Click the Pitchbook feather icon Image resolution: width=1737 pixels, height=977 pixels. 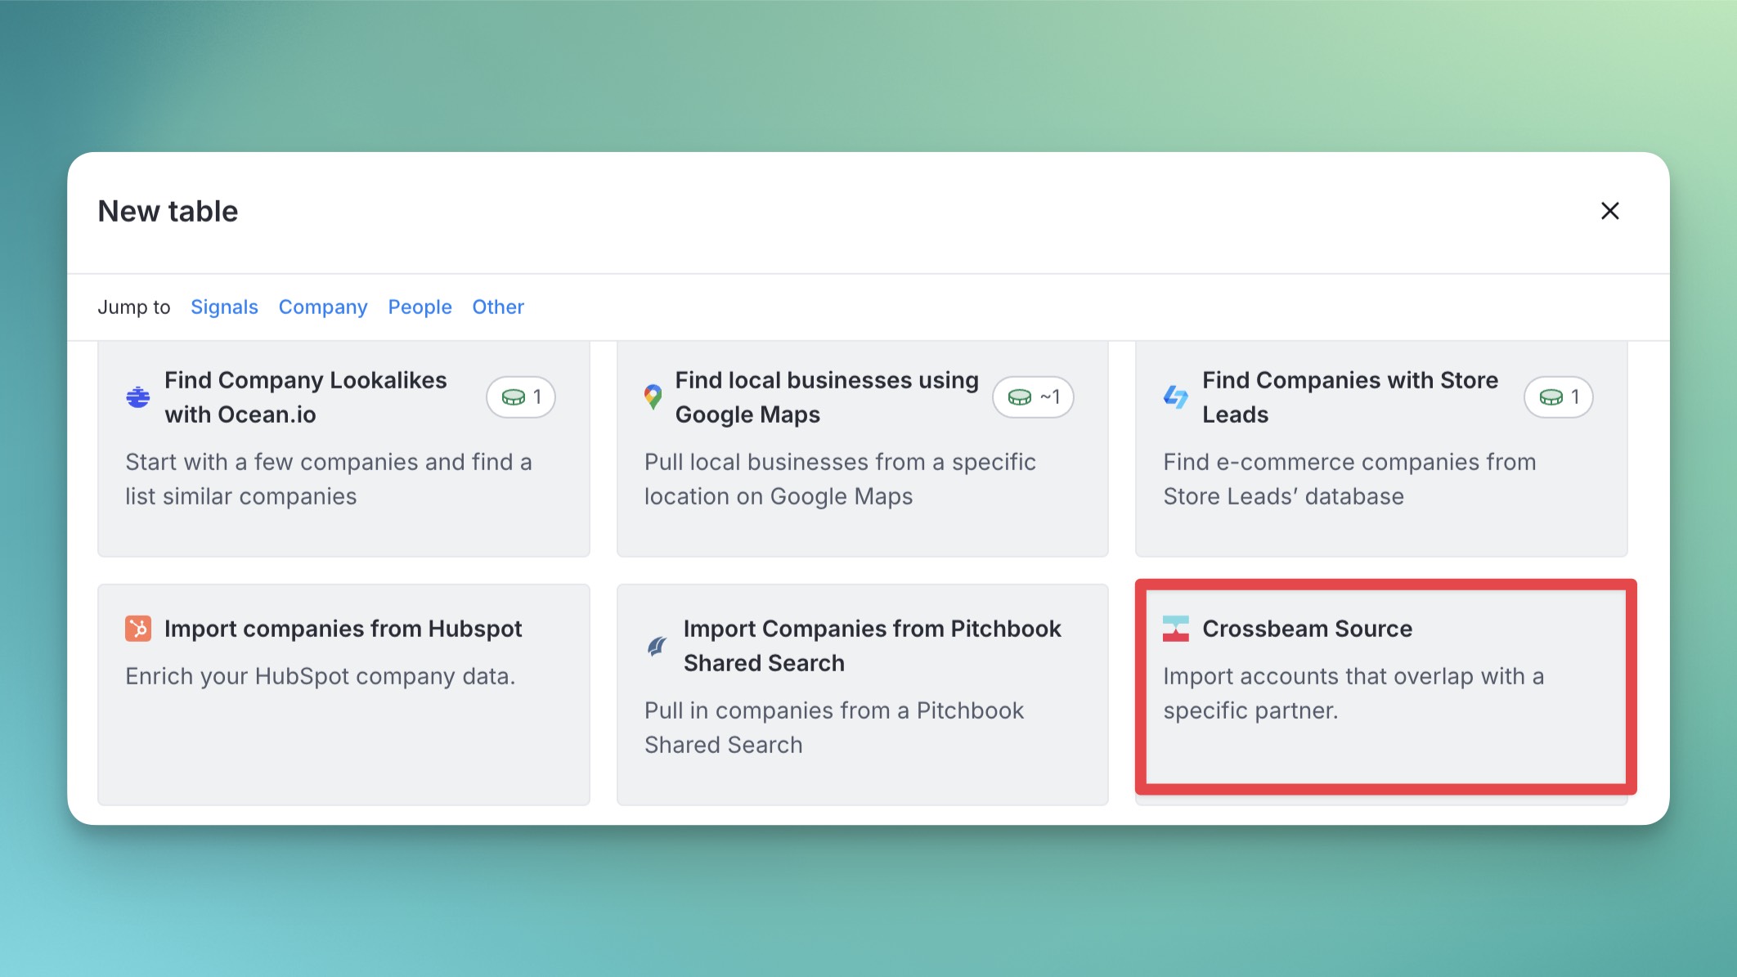[x=657, y=646]
